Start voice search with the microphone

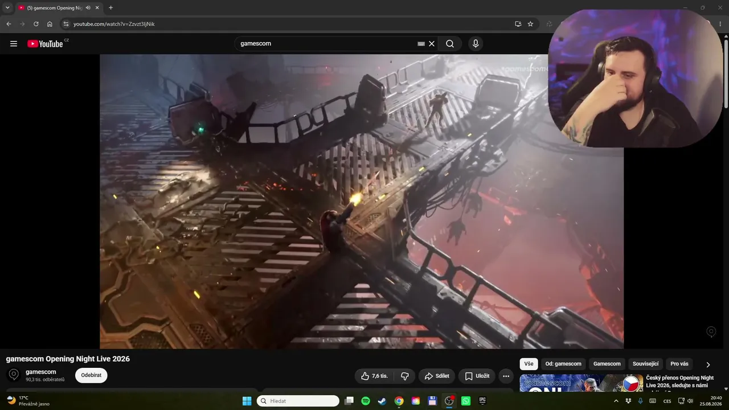pyautogui.click(x=476, y=44)
